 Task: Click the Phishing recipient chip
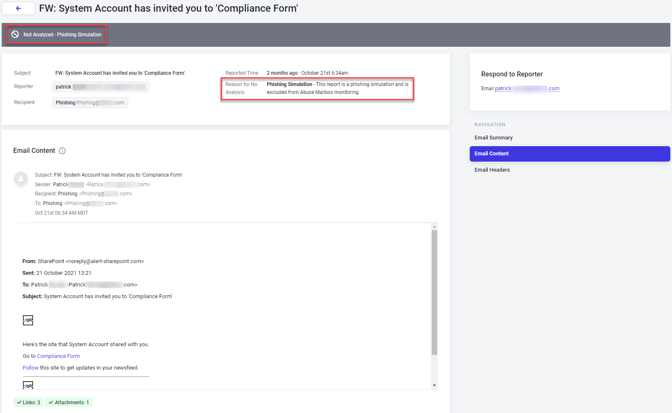click(x=90, y=103)
